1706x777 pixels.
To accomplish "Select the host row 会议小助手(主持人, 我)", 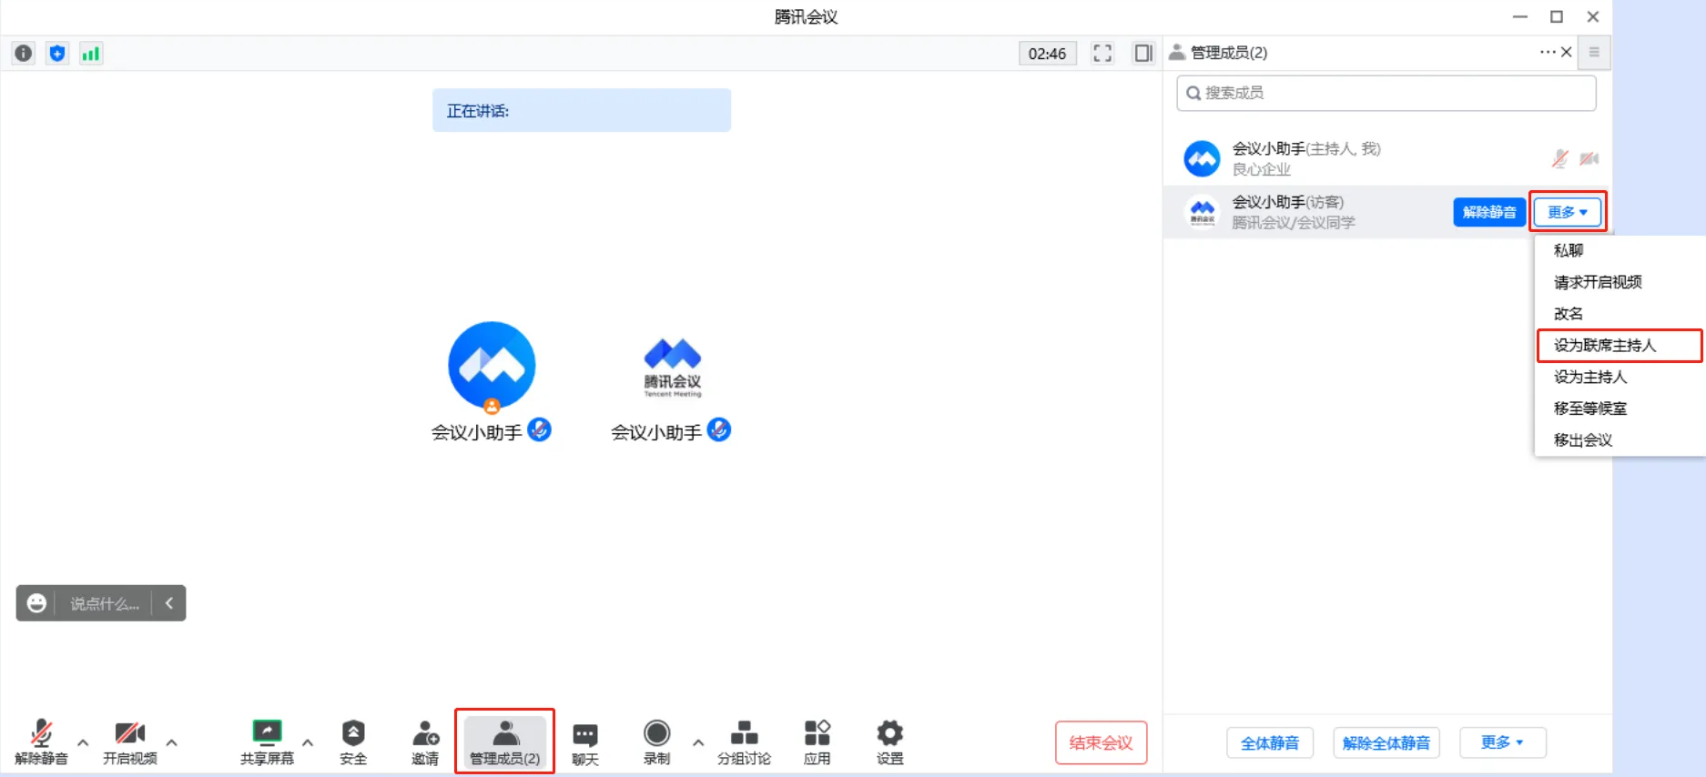I will click(1387, 158).
